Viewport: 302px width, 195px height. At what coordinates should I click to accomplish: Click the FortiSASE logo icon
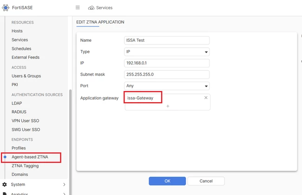click(x=6, y=8)
